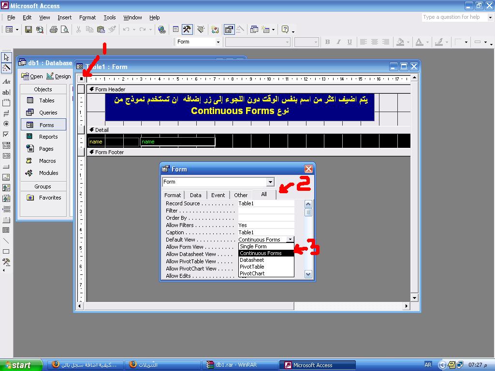Screen dimensions: 495x371
Task: Open the More Controls toolbox button
Action: coord(6,262)
